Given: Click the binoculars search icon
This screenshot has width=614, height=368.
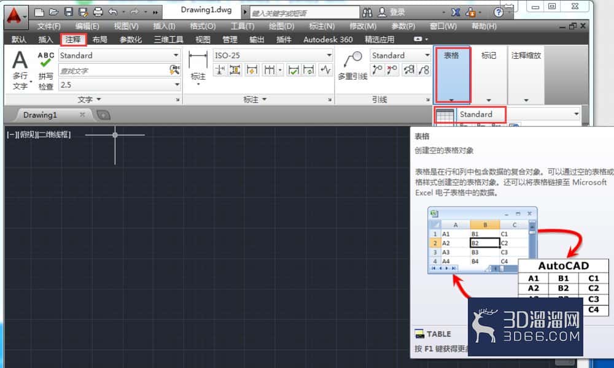Looking at the screenshot, I should click(367, 12).
